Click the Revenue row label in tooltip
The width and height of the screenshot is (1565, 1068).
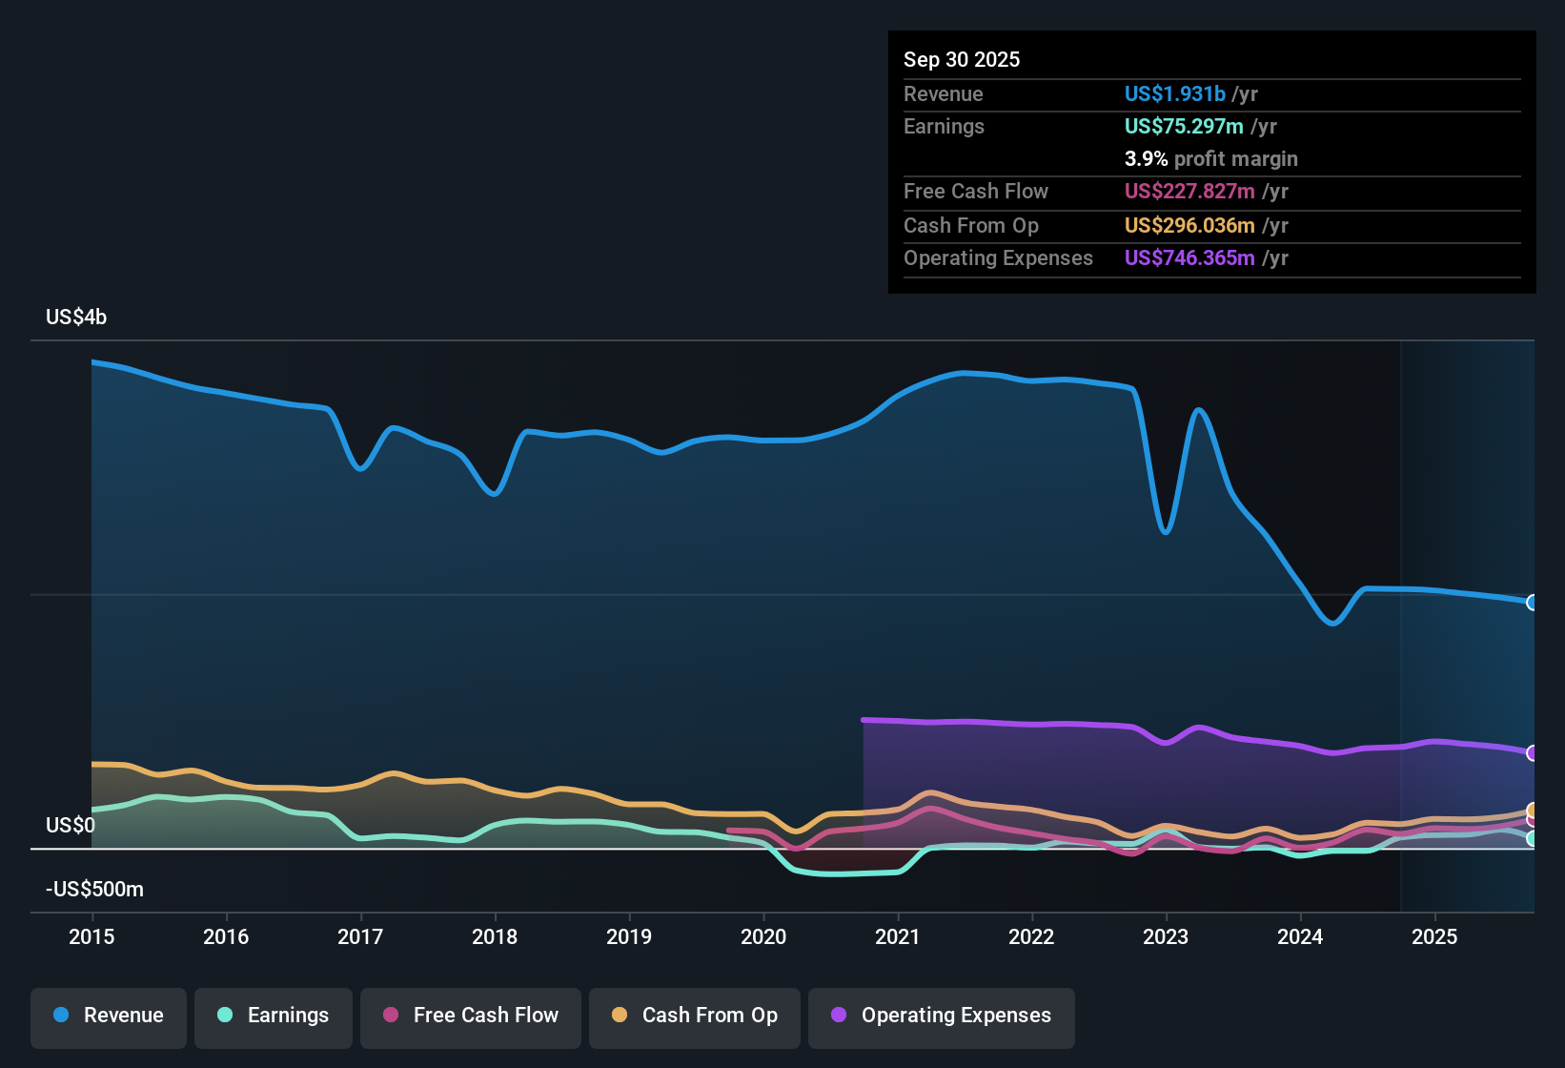944,93
